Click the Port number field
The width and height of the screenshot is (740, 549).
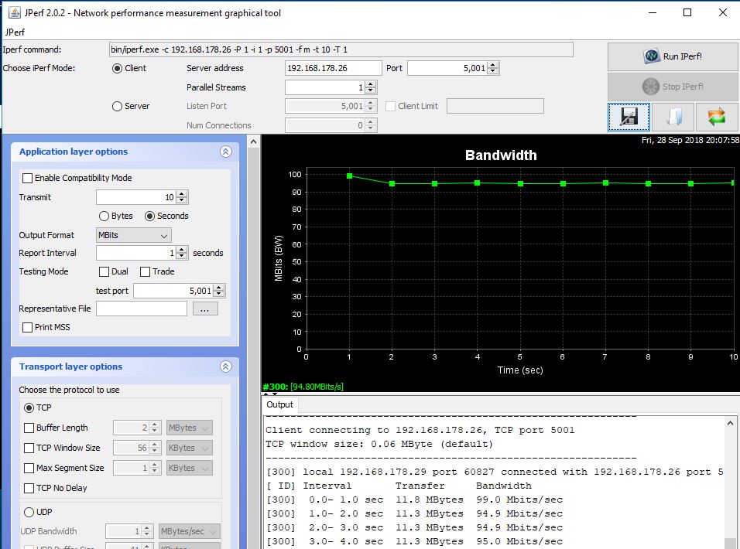(447, 68)
